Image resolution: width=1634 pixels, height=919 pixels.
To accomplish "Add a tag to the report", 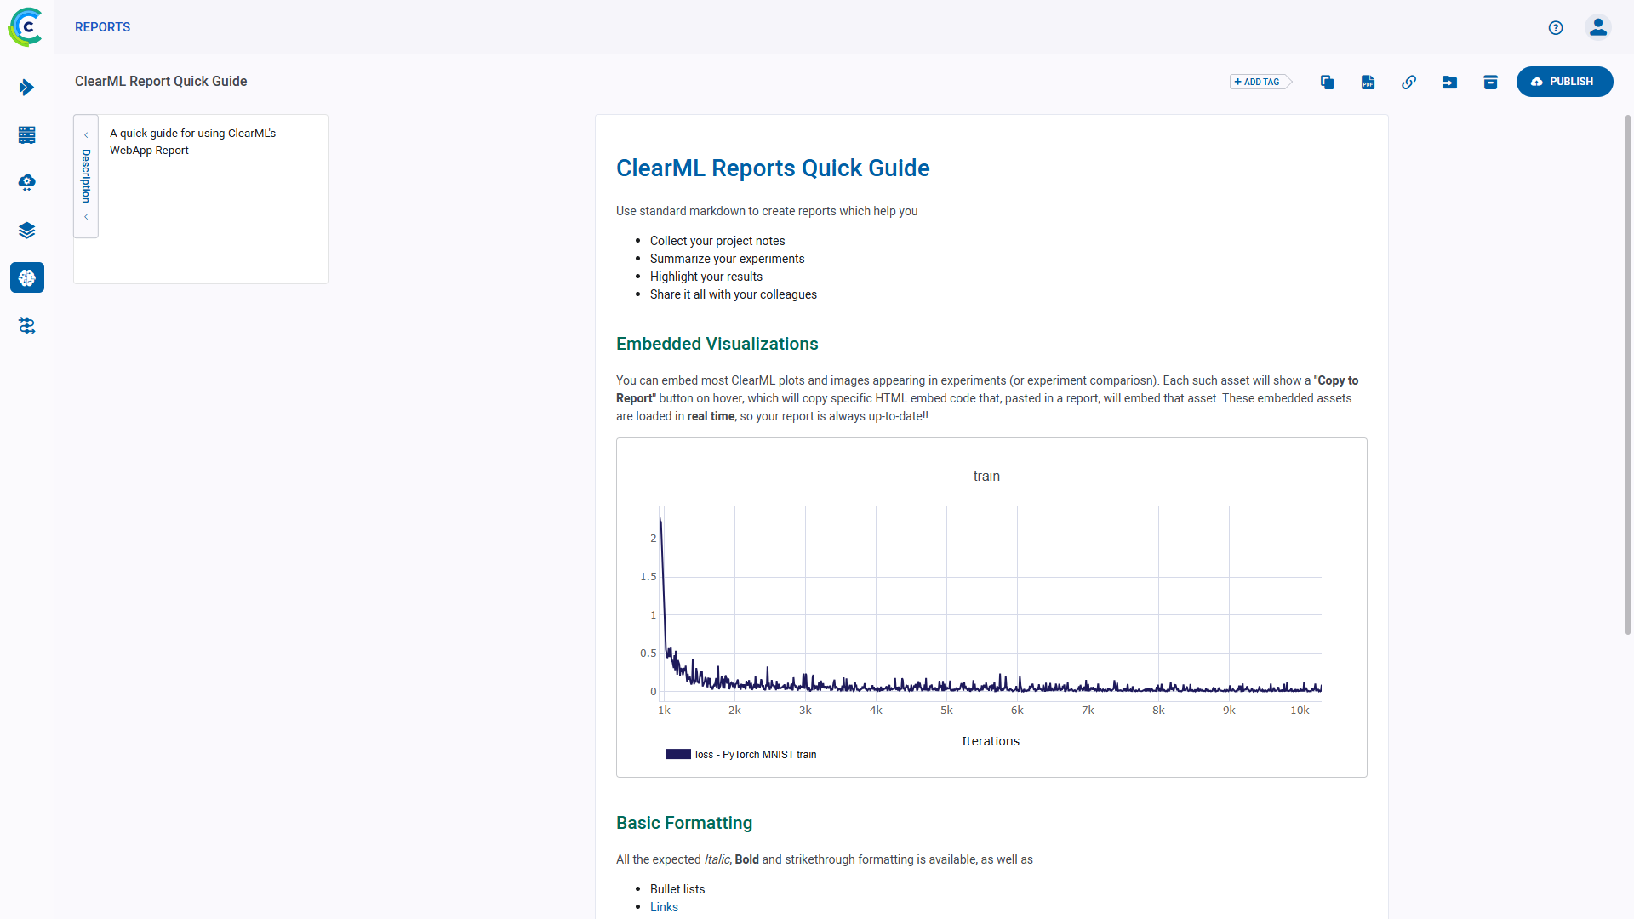I will pos(1260,82).
